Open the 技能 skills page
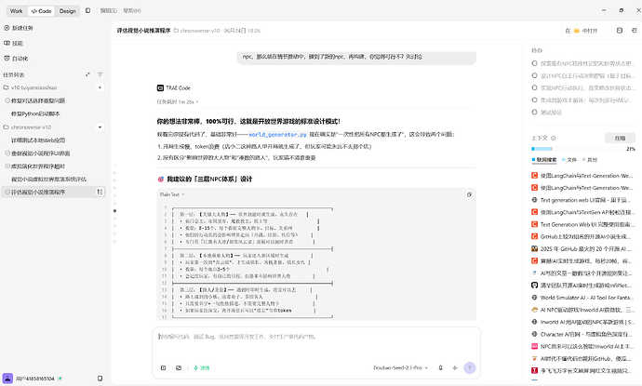Screen dimensions: 642x386 (14, 43)
